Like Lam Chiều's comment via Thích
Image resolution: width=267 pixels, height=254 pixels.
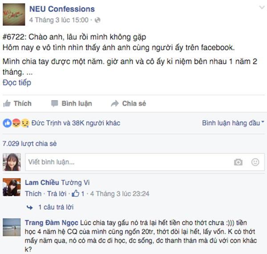pyautogui.click(x=33, y=194)
